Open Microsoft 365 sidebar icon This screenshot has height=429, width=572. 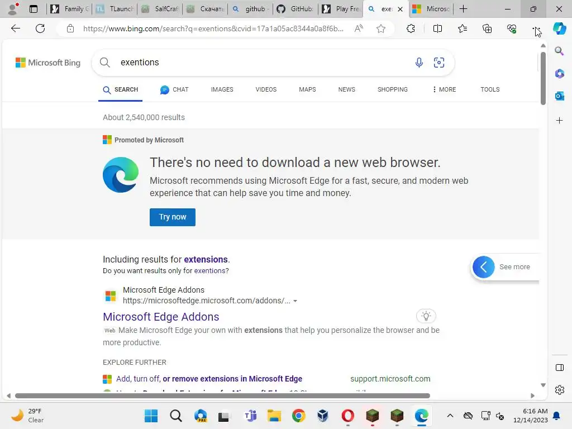pyautogui.click(x=559, y=74)
